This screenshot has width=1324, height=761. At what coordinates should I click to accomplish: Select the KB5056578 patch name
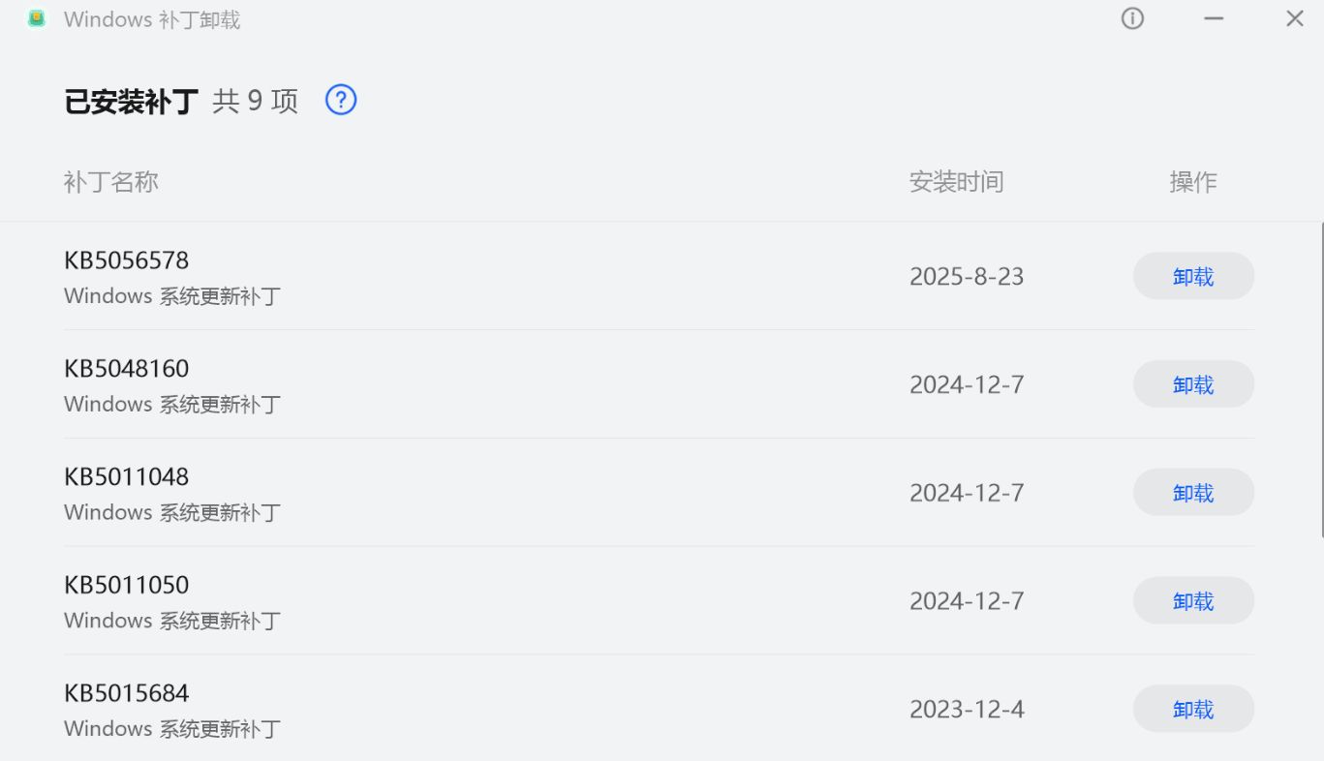point(127,260)
